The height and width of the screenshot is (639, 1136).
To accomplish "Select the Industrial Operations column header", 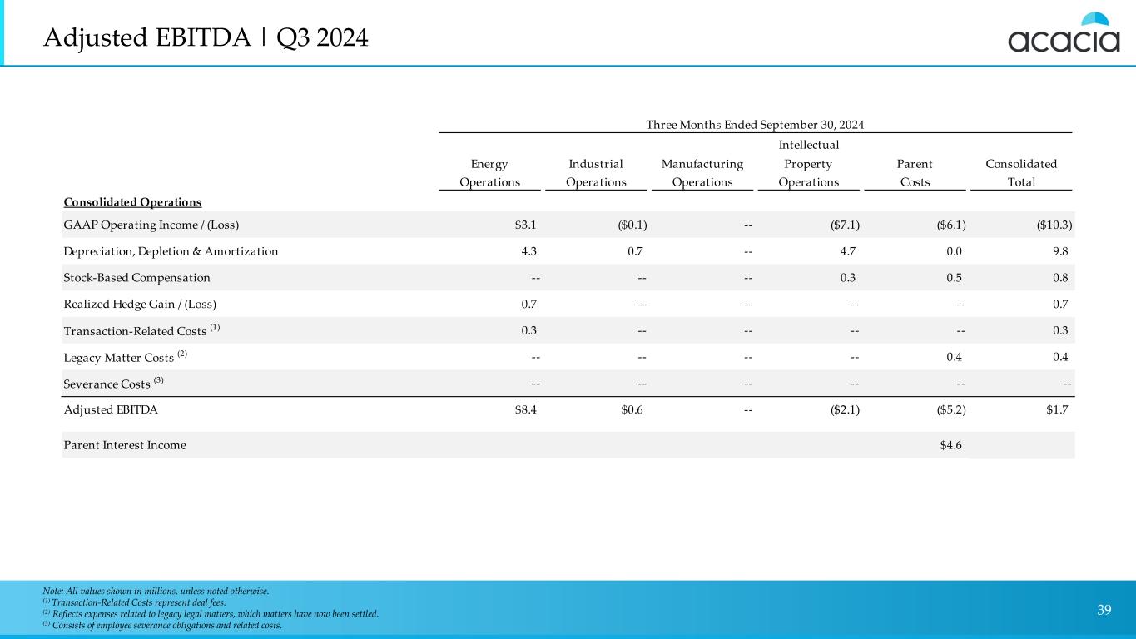I will click(x=595, y=173).
